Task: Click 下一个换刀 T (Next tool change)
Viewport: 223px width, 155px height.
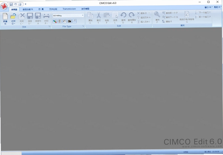Action: click(x=203, y=13)
